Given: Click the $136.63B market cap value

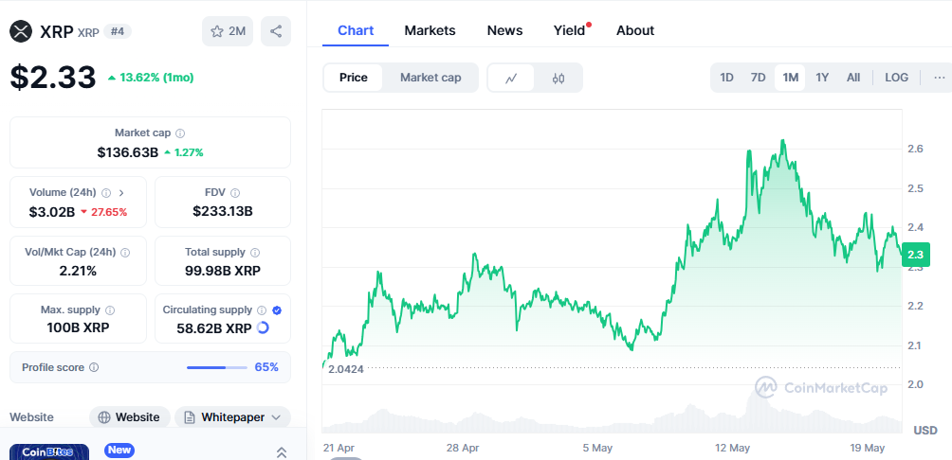Looking at the screenshot, I should tap(127, 152).
